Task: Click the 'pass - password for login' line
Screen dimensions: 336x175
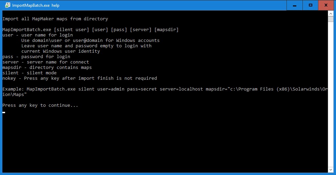Action: pos(36,57)
